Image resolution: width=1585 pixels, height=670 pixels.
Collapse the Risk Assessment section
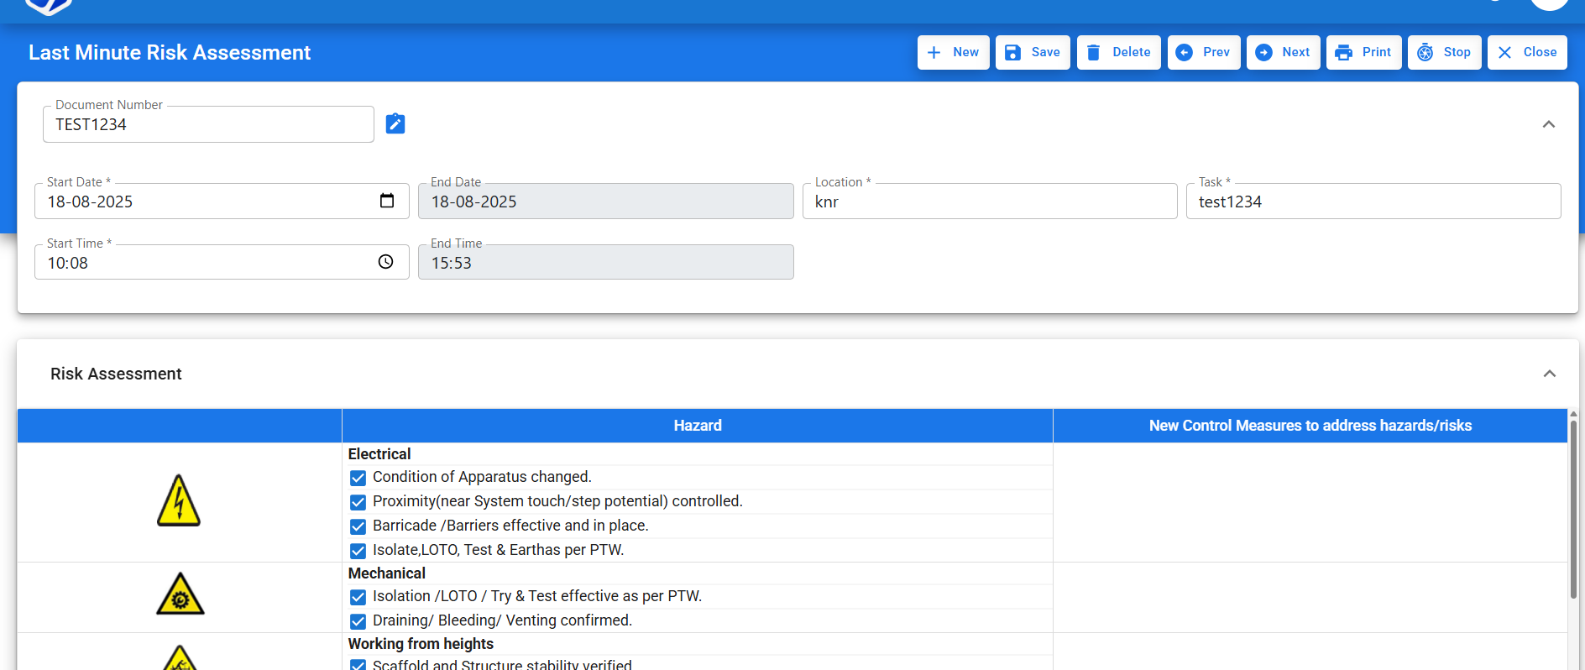tap(1549, 374)
